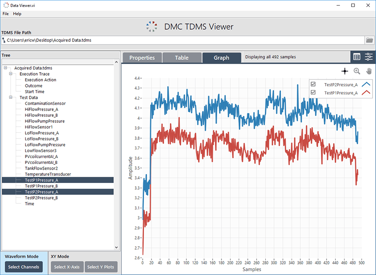Screen dimensions: 376x275
Task: Click the DMC TDMS Viewer title
Action: (x=199, y=27)
